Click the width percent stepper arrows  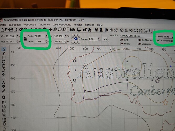click(65, 36)
